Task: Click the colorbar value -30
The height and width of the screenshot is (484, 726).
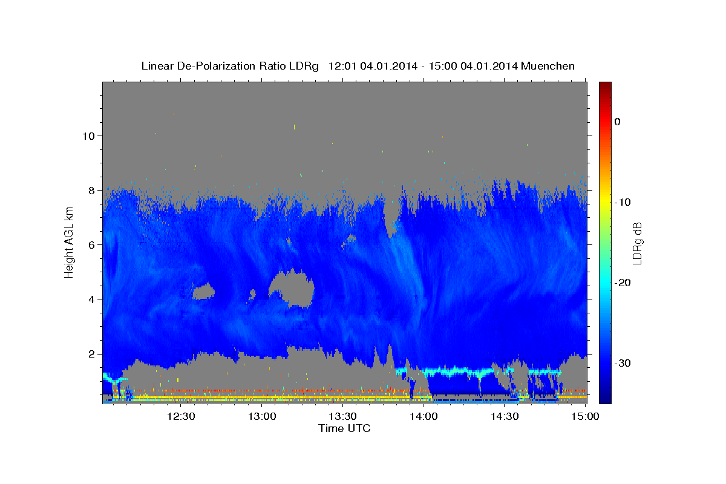Action: (623, 363)
